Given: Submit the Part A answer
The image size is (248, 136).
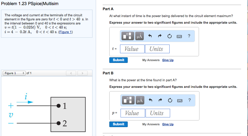Looking at the screenshot, I should 119,60.
